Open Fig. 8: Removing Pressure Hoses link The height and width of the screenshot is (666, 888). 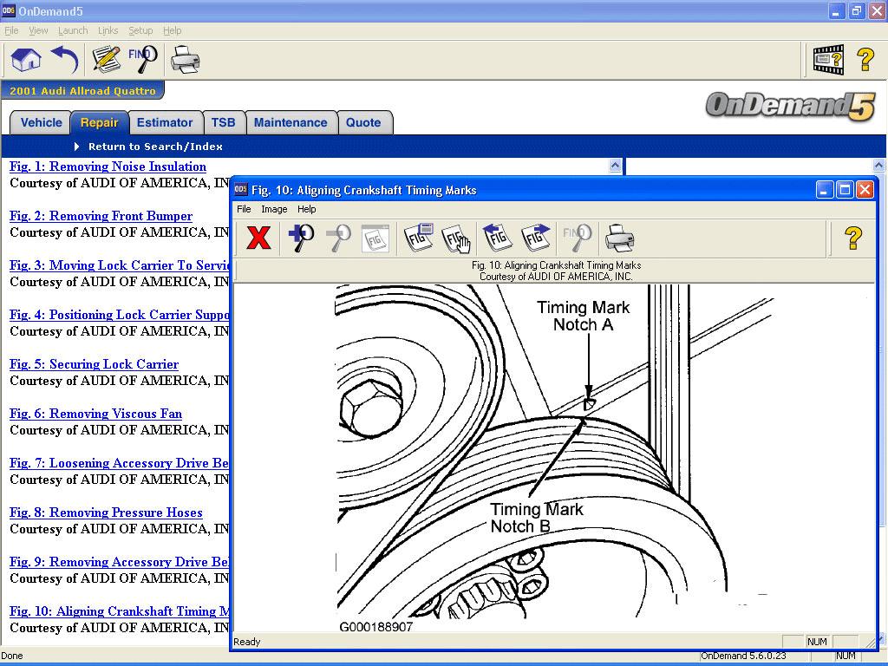tap(106, 513)
